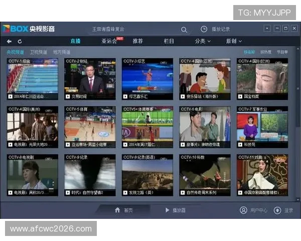The width and height of the screenshot is (301, 241).
Task: Click the login upload-arrow icon
Action: coord(277,210)
